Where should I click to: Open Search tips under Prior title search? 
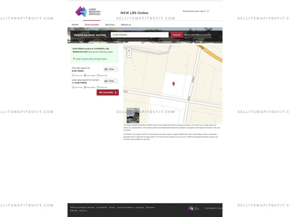coord(102,75)
